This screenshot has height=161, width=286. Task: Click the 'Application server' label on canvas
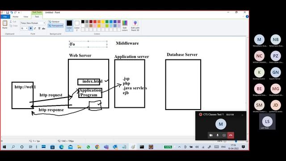pos(131,57)
